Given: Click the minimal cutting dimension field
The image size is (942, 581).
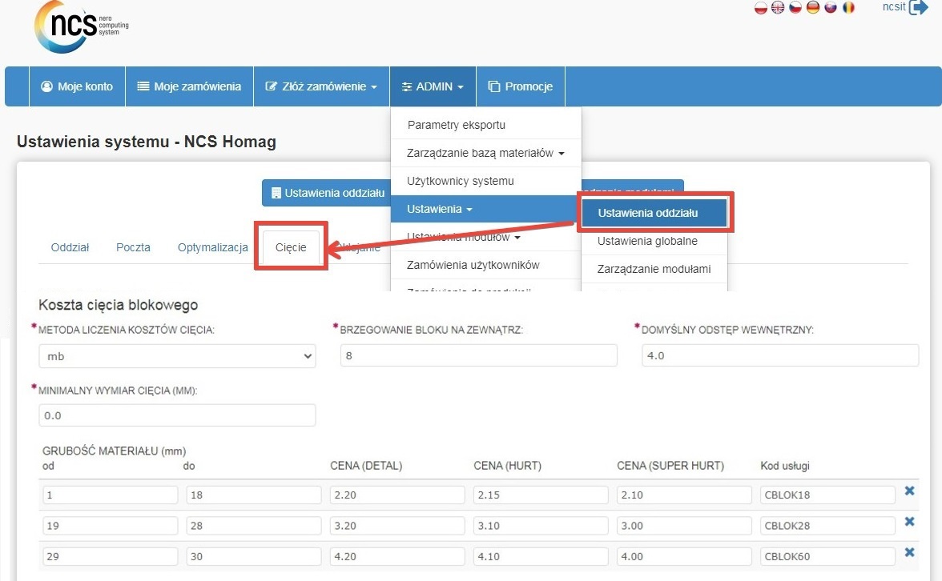Looking at the screenshot, I should [177, 415].
